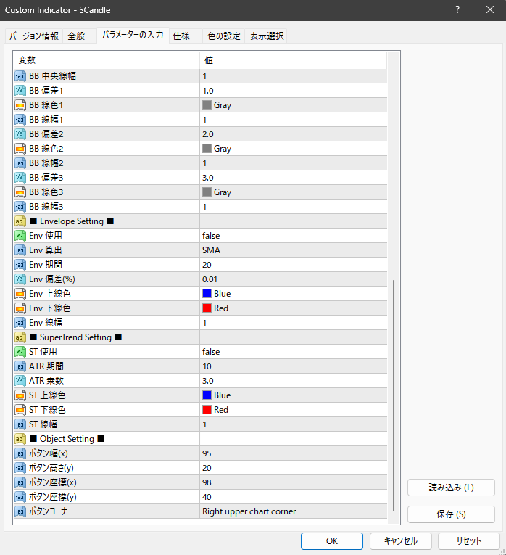
Task: Switch to the 全般 tab
Action: click(x=80, y=36)
